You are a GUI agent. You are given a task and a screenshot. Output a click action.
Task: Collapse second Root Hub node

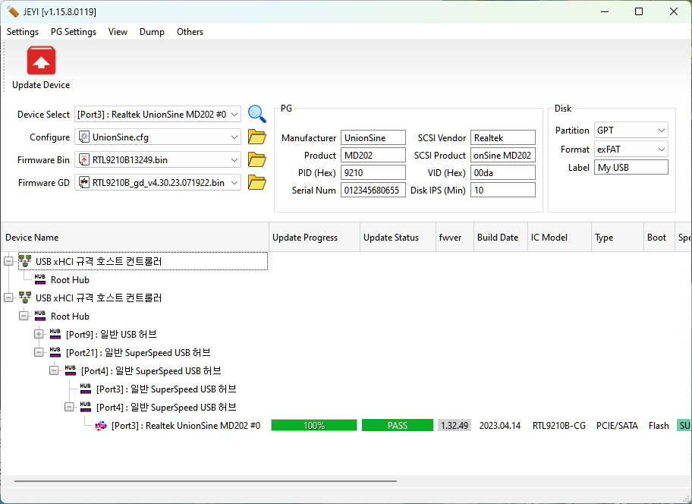(24, 316)
